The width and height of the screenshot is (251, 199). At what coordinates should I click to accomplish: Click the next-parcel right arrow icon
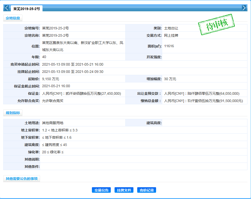coord(244,8)
